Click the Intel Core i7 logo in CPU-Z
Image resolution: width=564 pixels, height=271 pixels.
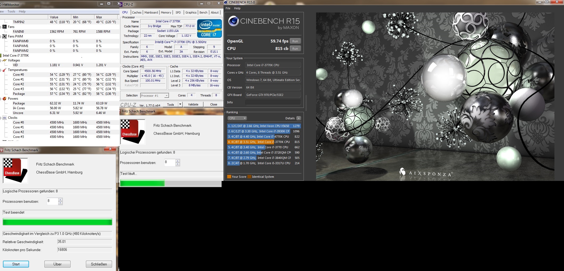209,28
